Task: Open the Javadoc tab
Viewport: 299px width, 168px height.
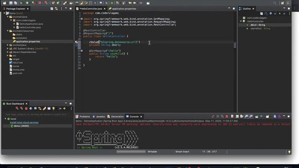Action: coord(100,117)
